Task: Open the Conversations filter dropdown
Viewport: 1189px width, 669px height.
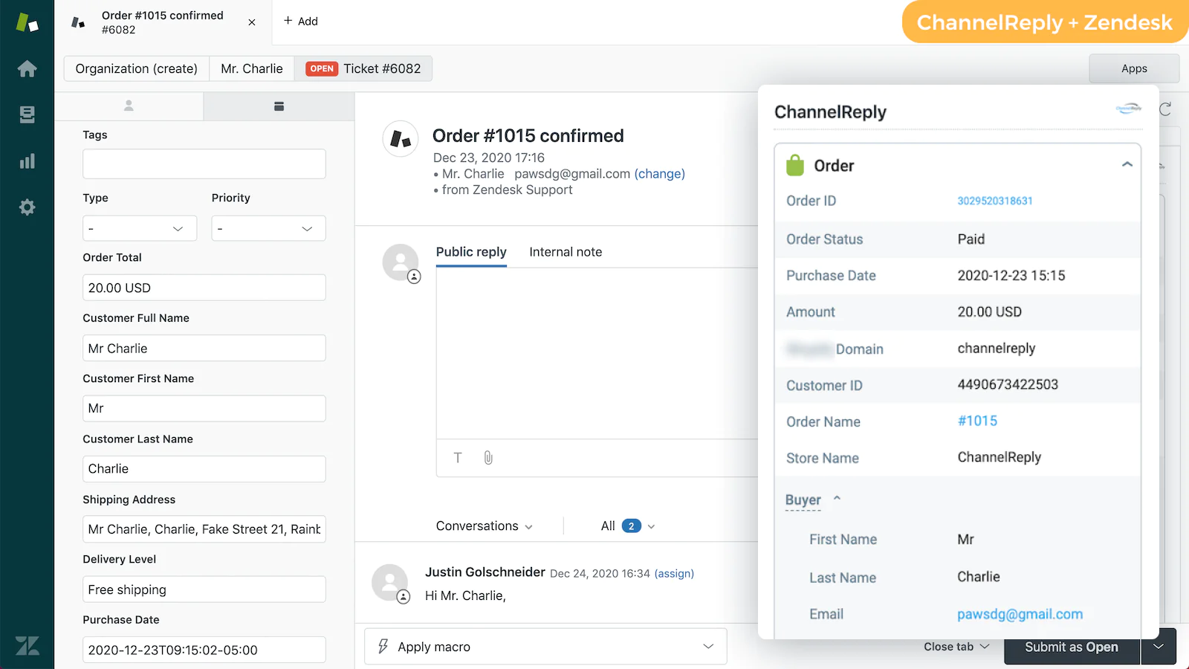Action: pos(484,526)
